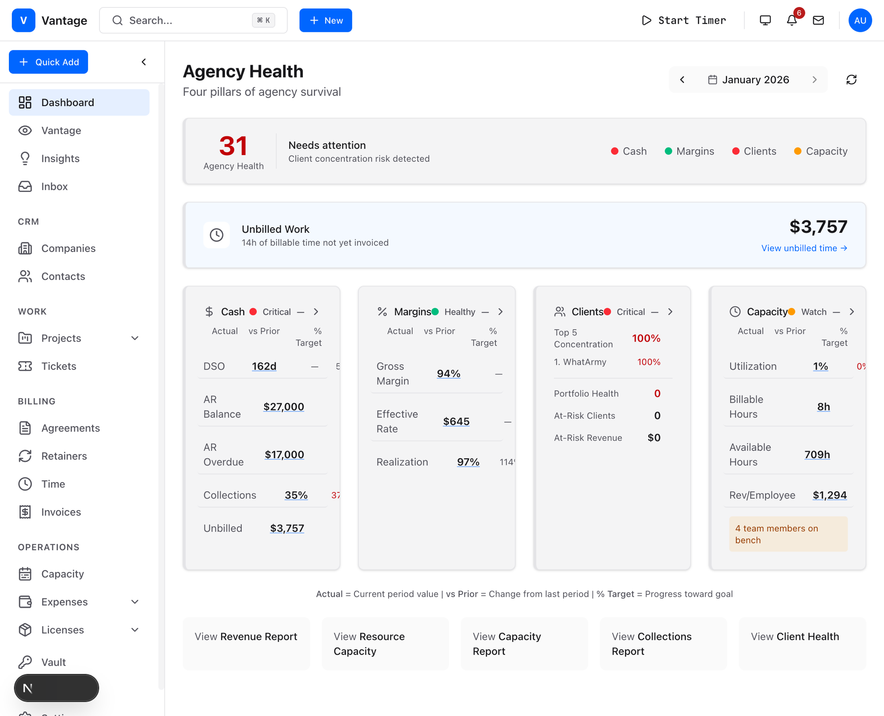Click the Quick Add button
The image size is (884, 716).
click(x=49, y=62)
